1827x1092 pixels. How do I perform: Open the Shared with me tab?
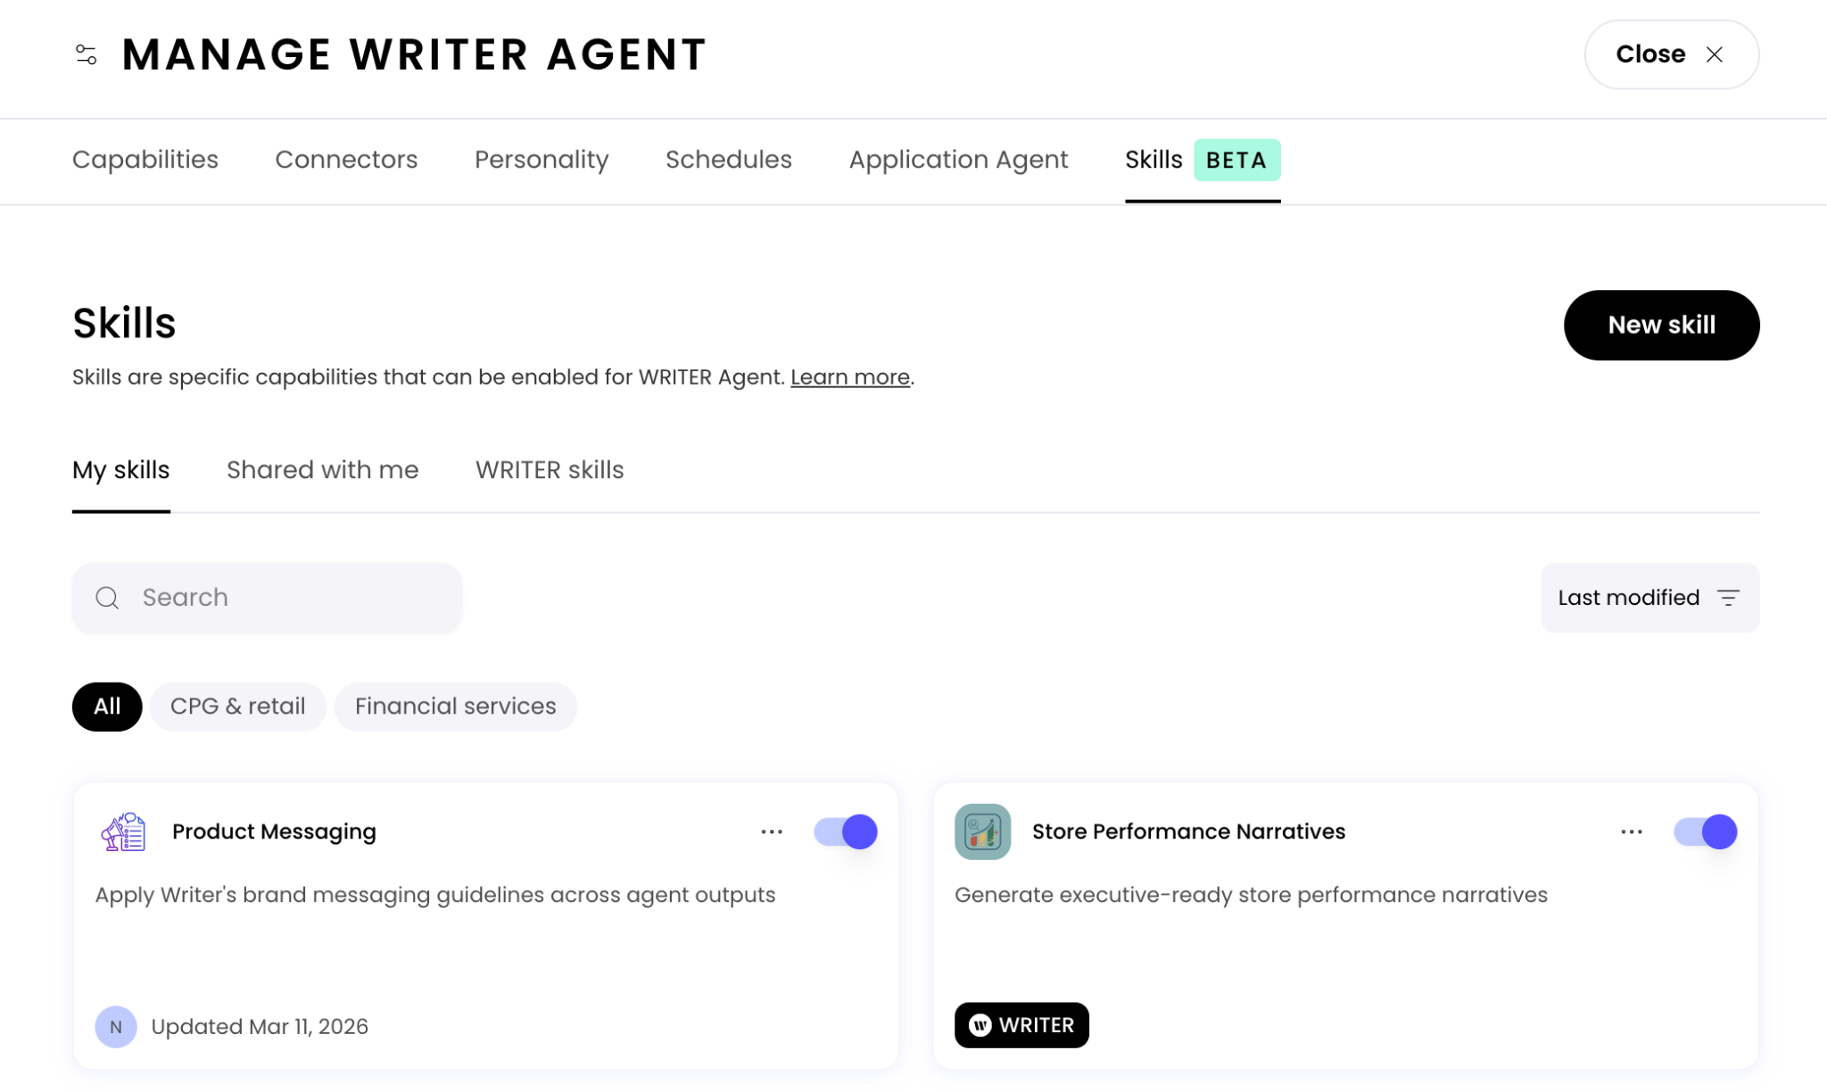point(322,470)
